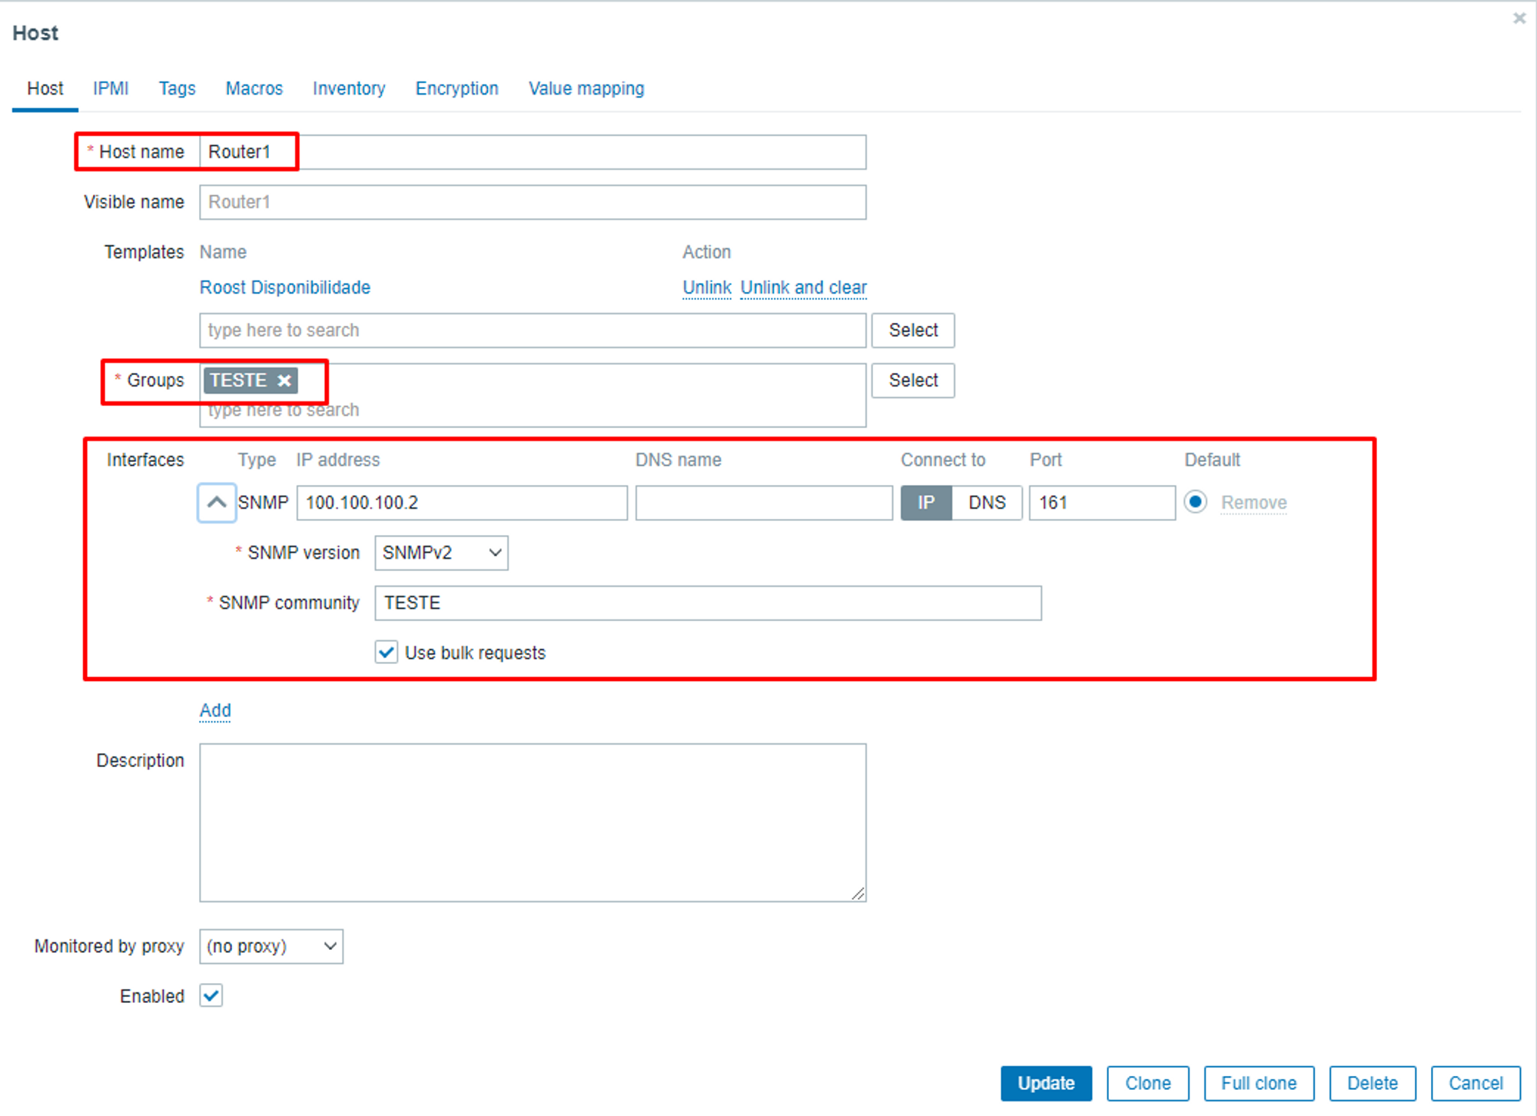
Task: Click the Description text area
Action: click(533, 822)
